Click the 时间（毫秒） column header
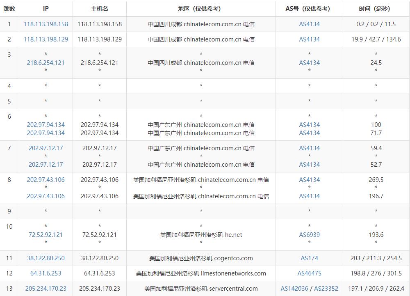 point(376,9)
